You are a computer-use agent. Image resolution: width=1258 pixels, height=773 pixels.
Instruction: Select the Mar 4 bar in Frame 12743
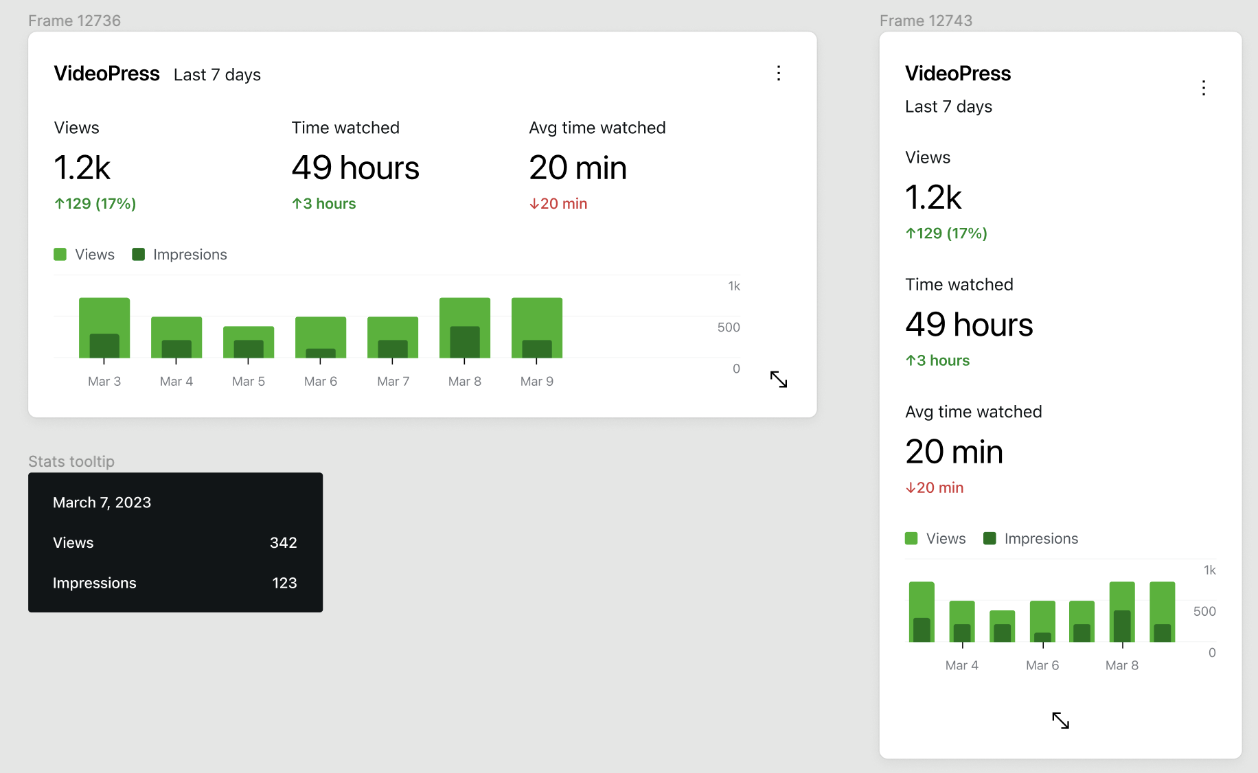point(962,621)
